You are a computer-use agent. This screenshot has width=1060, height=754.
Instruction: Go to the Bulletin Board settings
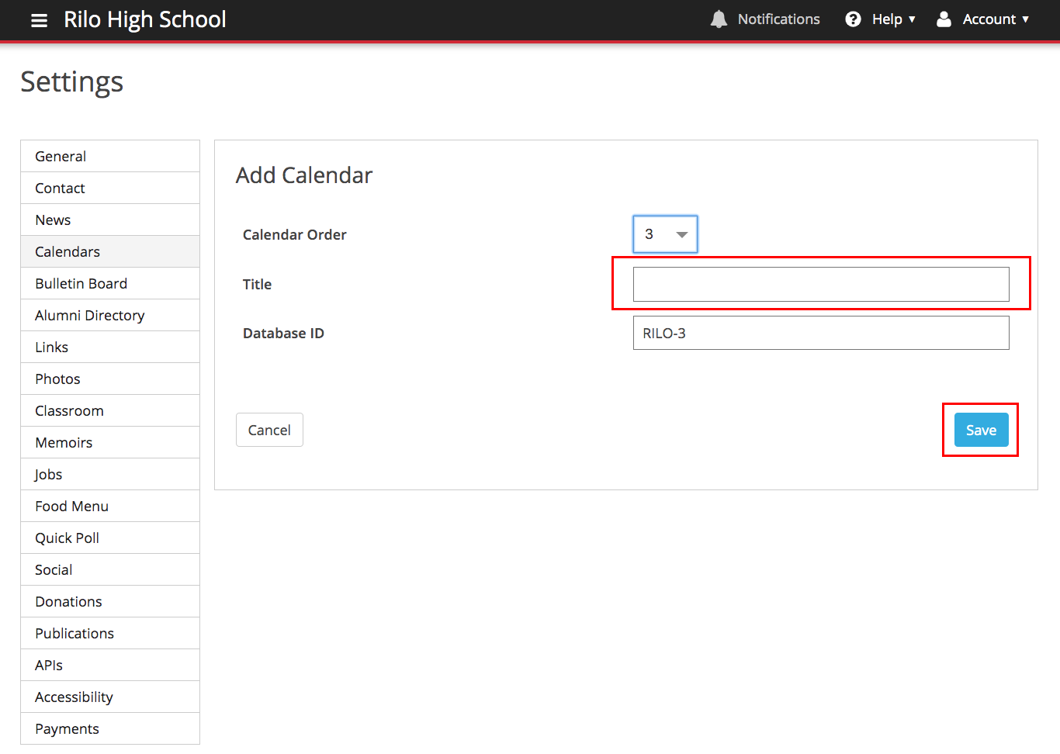[x=81, y=283]
